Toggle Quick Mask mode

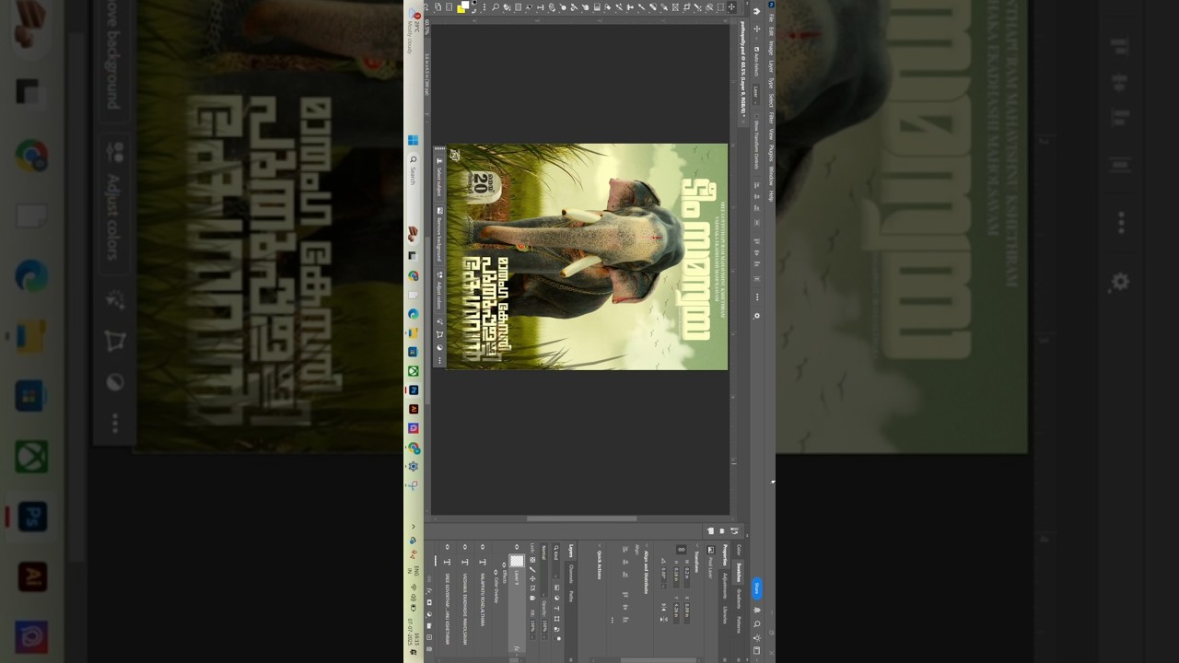[449, 6]
